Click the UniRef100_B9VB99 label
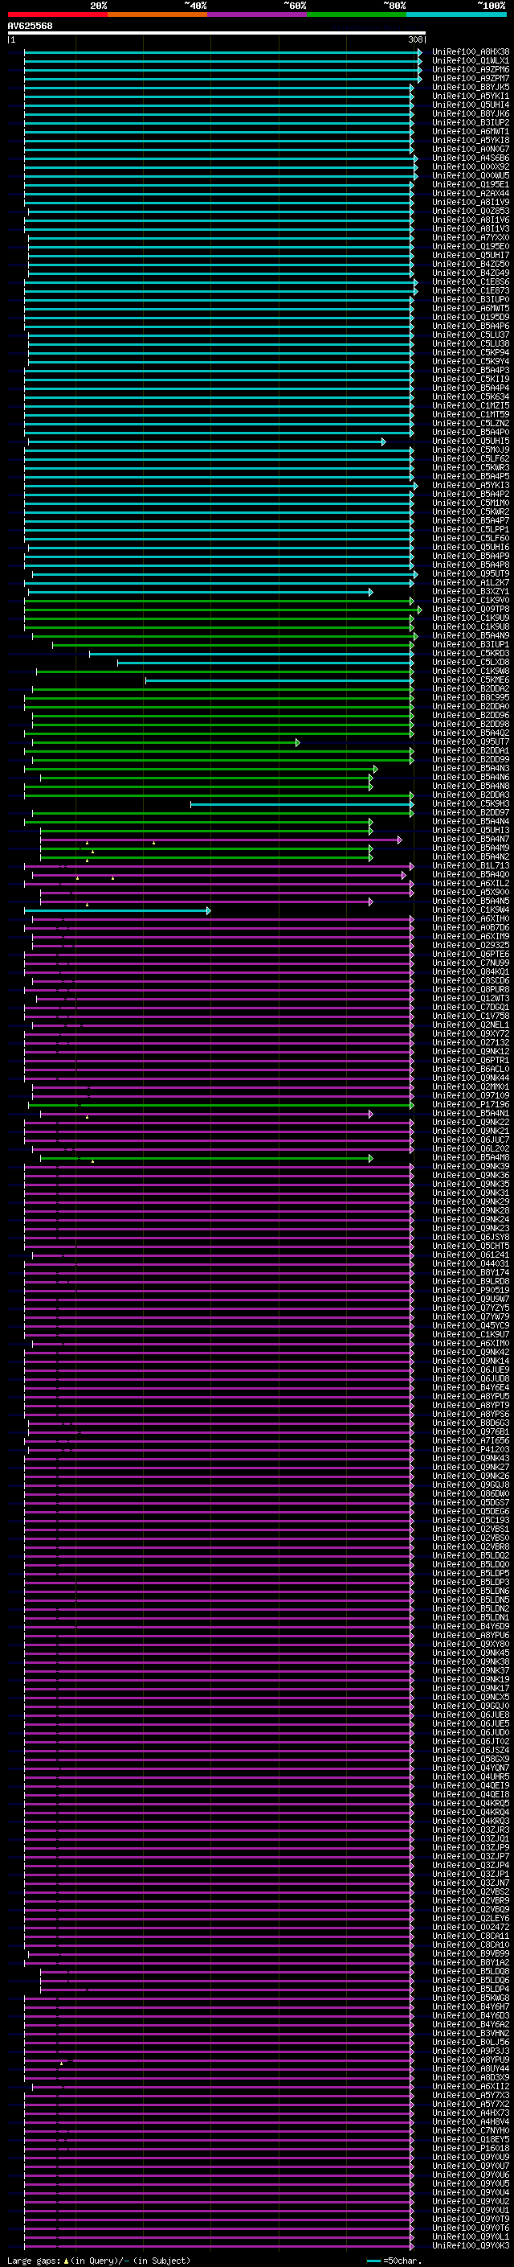Image resolution: width=514 pixels, height=2267 pixels. 471,1955
